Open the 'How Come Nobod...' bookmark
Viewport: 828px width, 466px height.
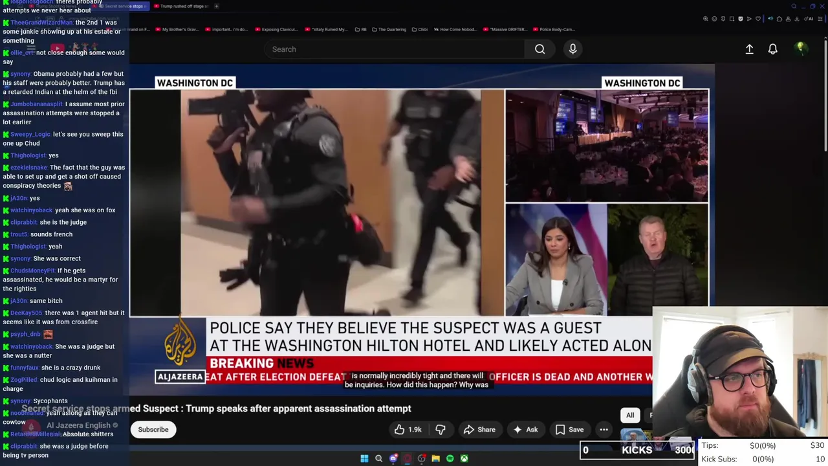[x=455, y=29]
